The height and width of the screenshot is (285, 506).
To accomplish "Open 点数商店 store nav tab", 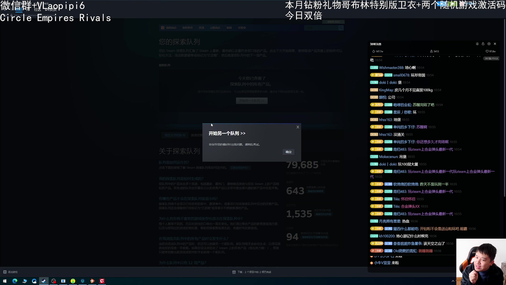I will click(215, 28).
